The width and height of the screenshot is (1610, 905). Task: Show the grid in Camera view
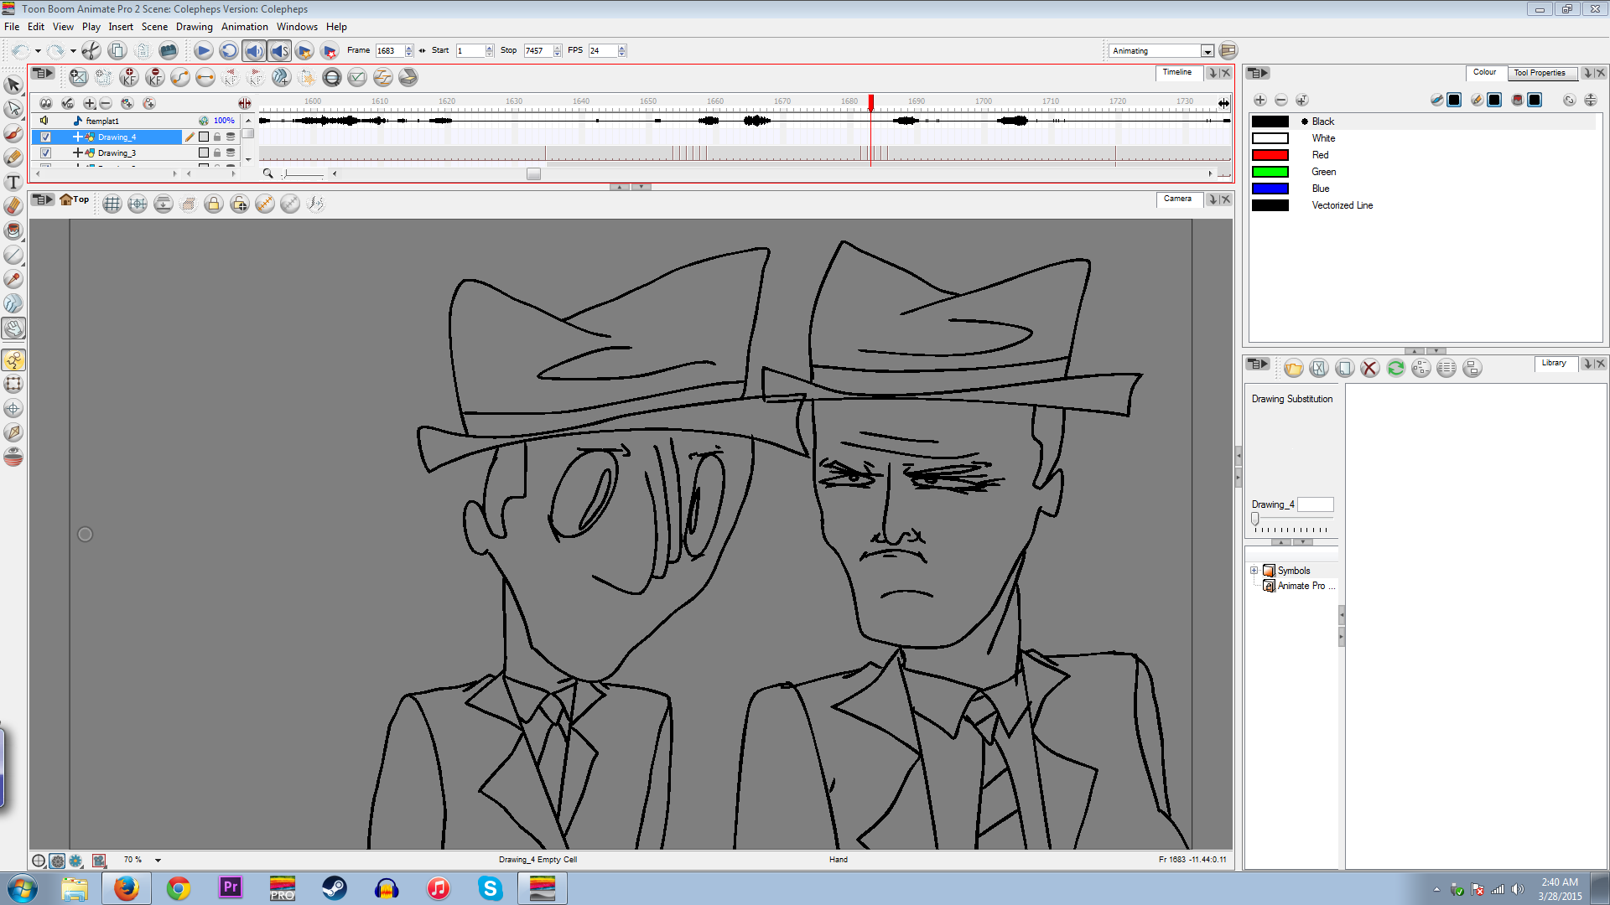tap(112, 204)
